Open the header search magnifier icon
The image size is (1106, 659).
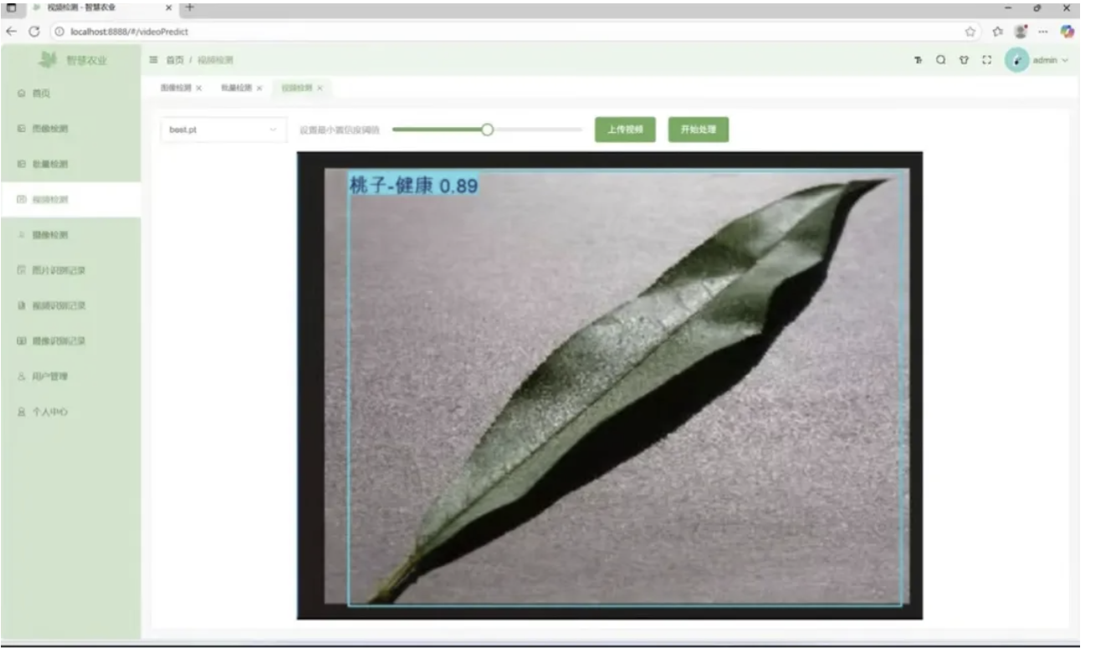[x=940, y=60]
